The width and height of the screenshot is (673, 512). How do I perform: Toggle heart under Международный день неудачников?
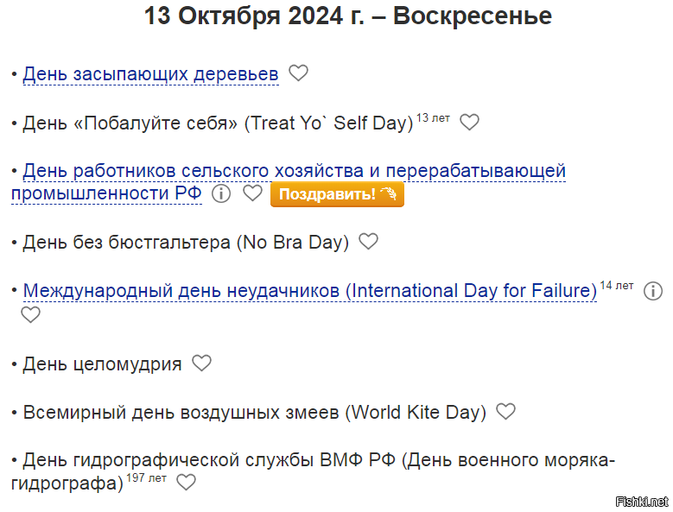[x=30, y=315]
